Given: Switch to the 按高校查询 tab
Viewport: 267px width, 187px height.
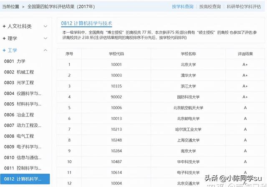Looking at the screenshot, I should coord(211,7).
